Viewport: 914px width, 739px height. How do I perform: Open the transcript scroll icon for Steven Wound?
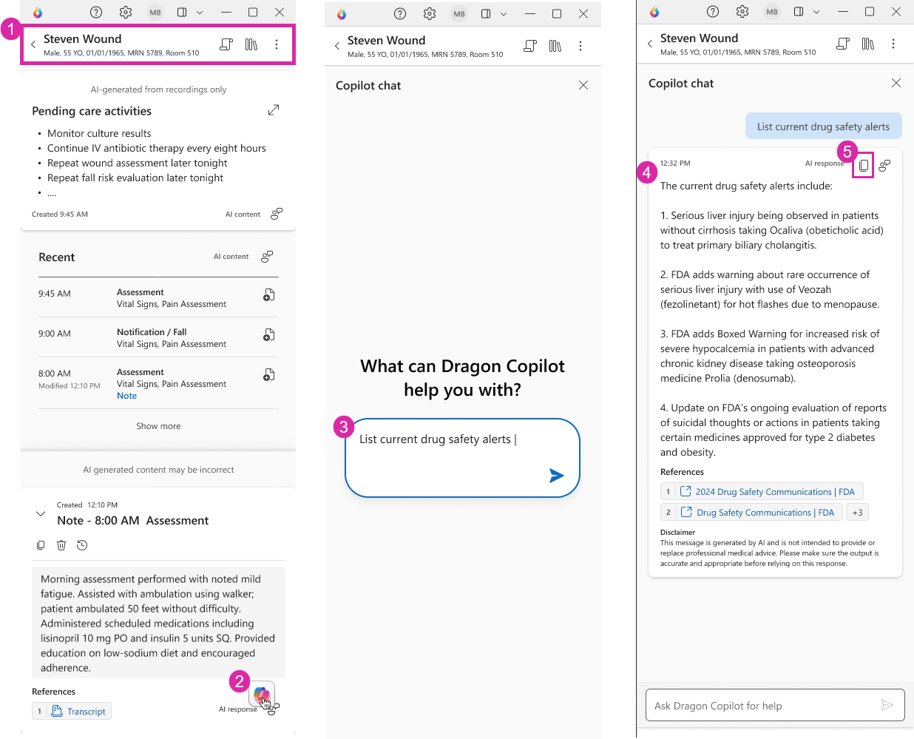click(226, 44)
